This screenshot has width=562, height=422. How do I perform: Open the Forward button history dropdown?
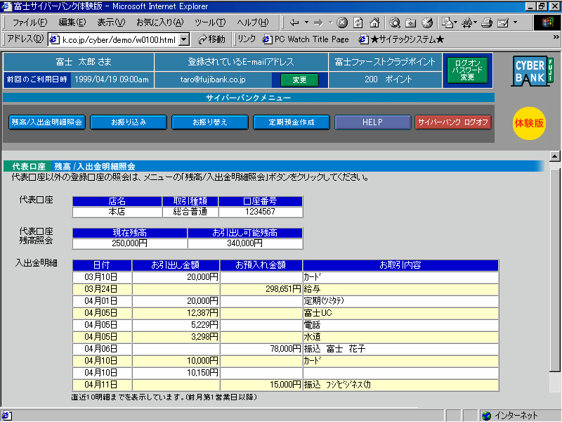pos(330,23)
